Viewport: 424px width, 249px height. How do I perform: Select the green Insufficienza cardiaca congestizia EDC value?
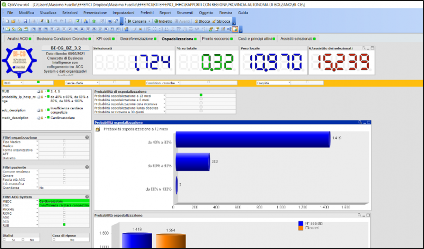pos(64,205)
